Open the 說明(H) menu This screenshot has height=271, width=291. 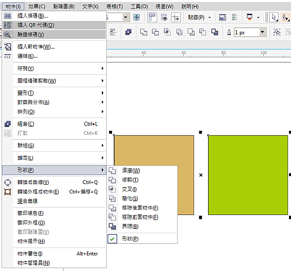tap(190, 7)
